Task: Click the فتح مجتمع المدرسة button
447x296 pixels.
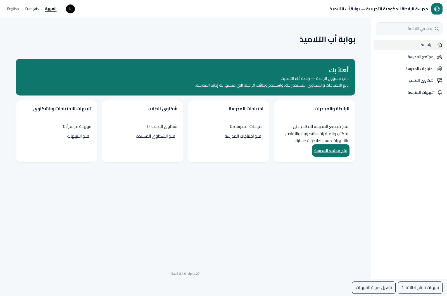Action: (331, 151)
